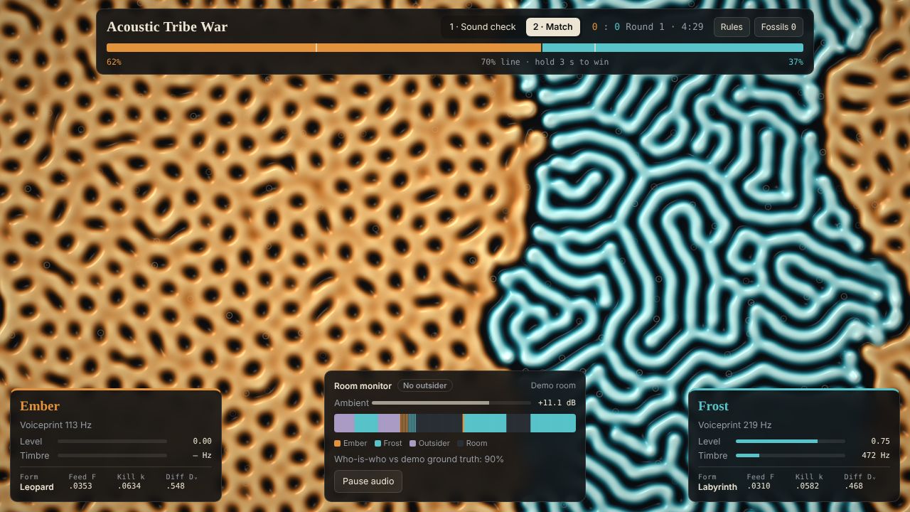Image resolution: width=910 pixels, height=512 pixels.
Task: Click the 'Acoustic Tribe War' title
Action: (x=167, y=27)
